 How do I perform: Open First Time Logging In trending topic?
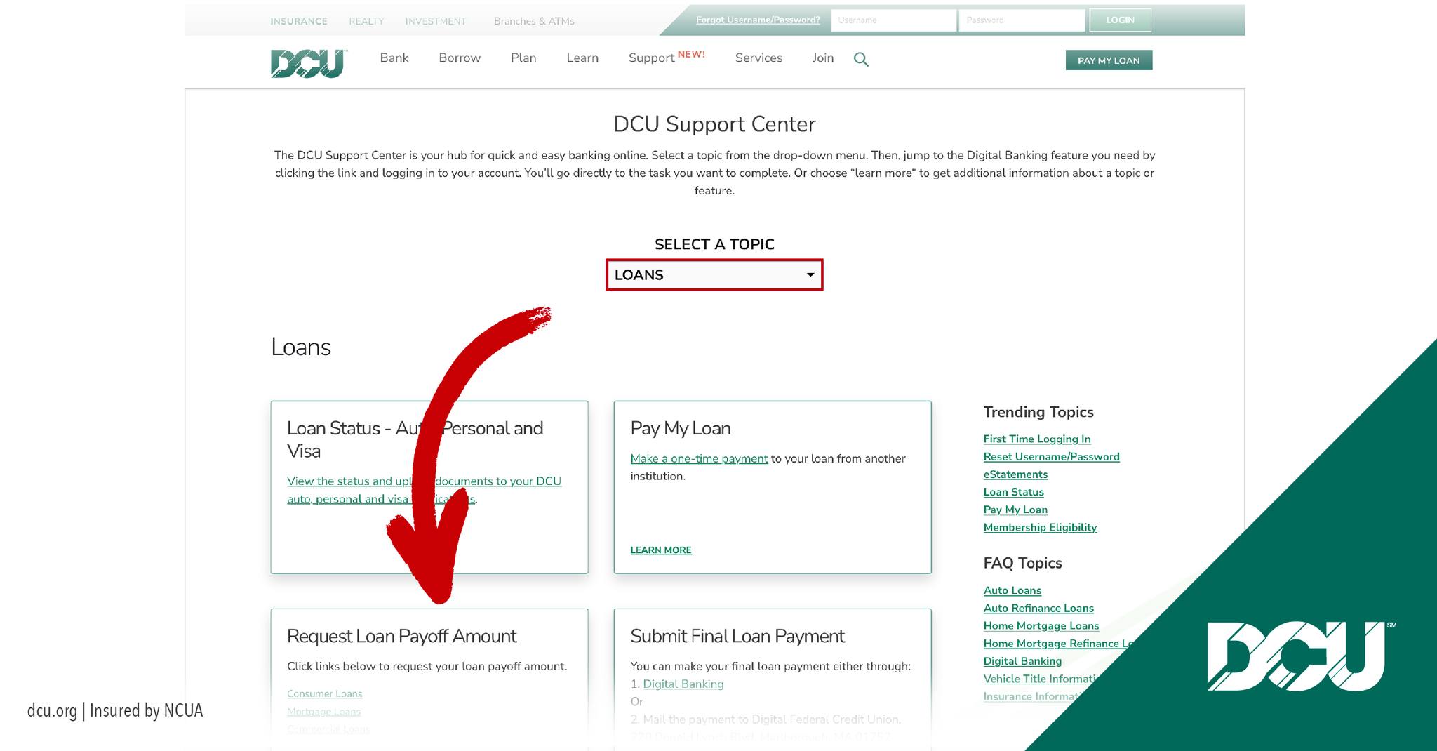[1037, 439]
